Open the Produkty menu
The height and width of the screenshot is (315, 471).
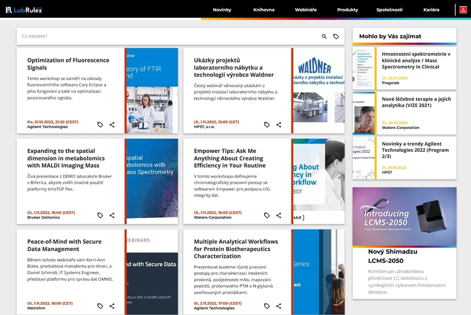click(347, 10)
